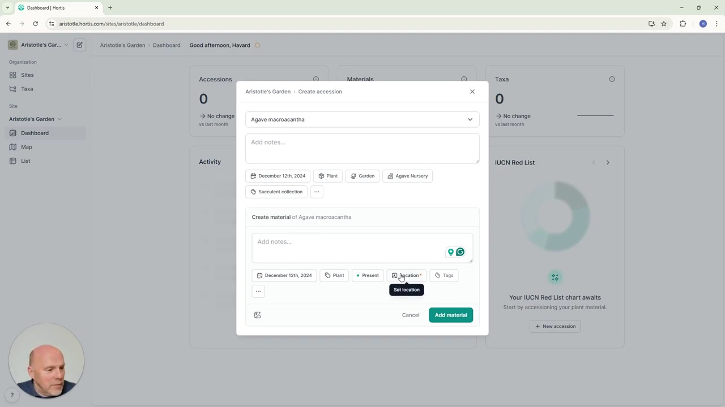Open the material date chip
Screen dimensions: 725x407
coord(284,275)
